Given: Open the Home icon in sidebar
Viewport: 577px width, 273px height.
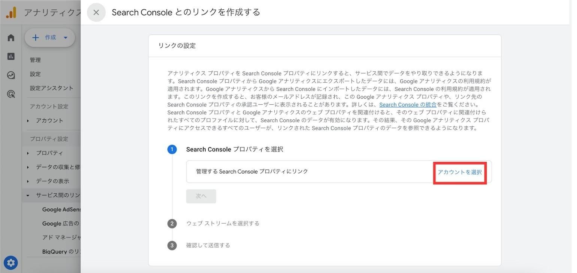Looking at the screenshot, I should tap(11, 37).
